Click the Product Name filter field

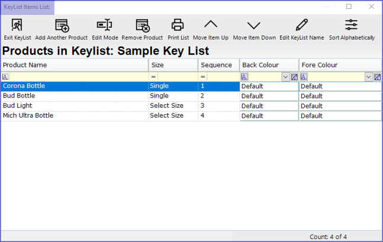(x=78, y=77)
